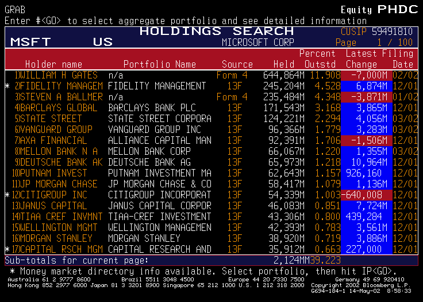The width and height of the screenshot is (423, 302).
Task: Click the HOLDINGS SEARCH title
Action: (217, 31)
